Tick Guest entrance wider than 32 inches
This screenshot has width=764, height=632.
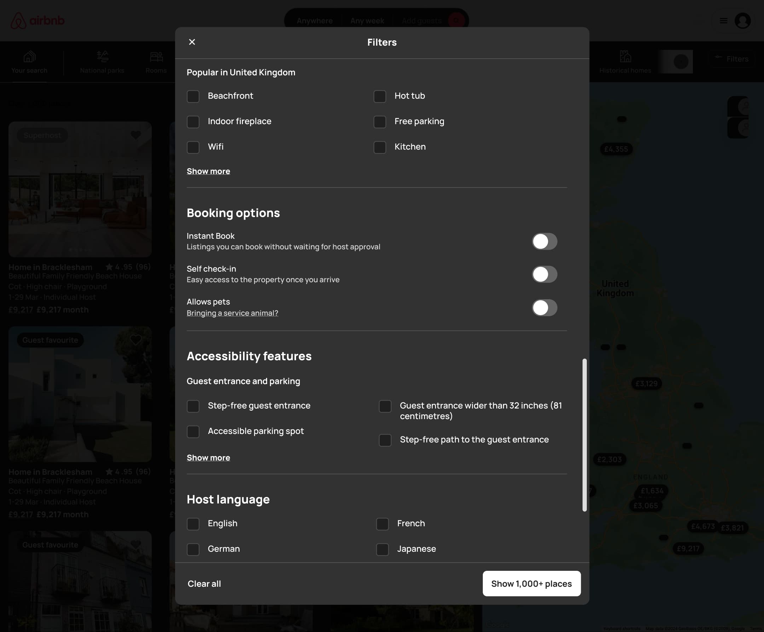point(385,406)
